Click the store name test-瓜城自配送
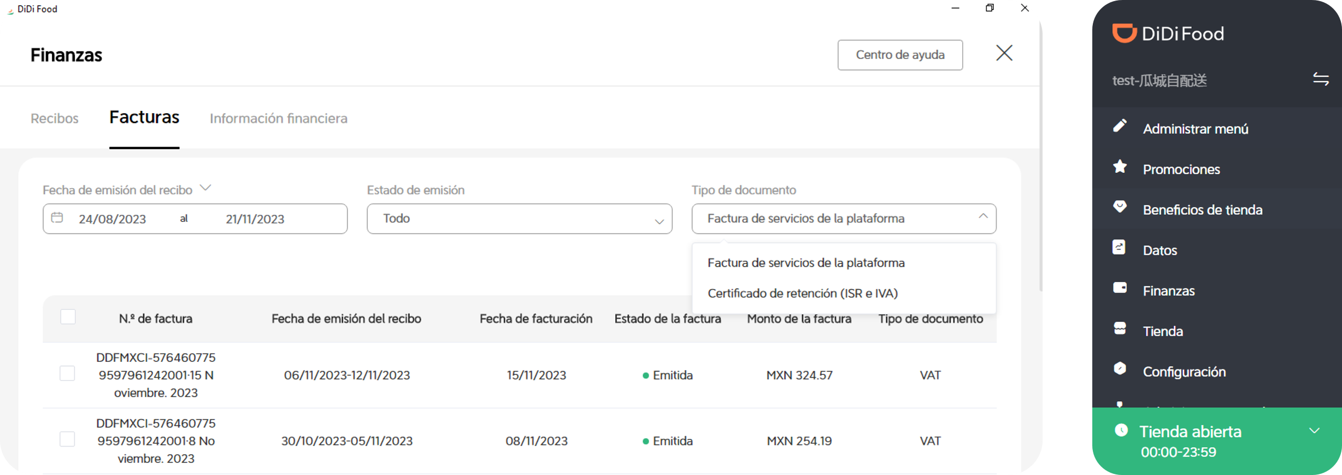Screen dimensions: 1342x475 (x=1159, y=80)
